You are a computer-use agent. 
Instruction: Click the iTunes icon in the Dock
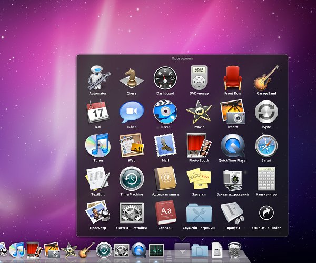16,250
